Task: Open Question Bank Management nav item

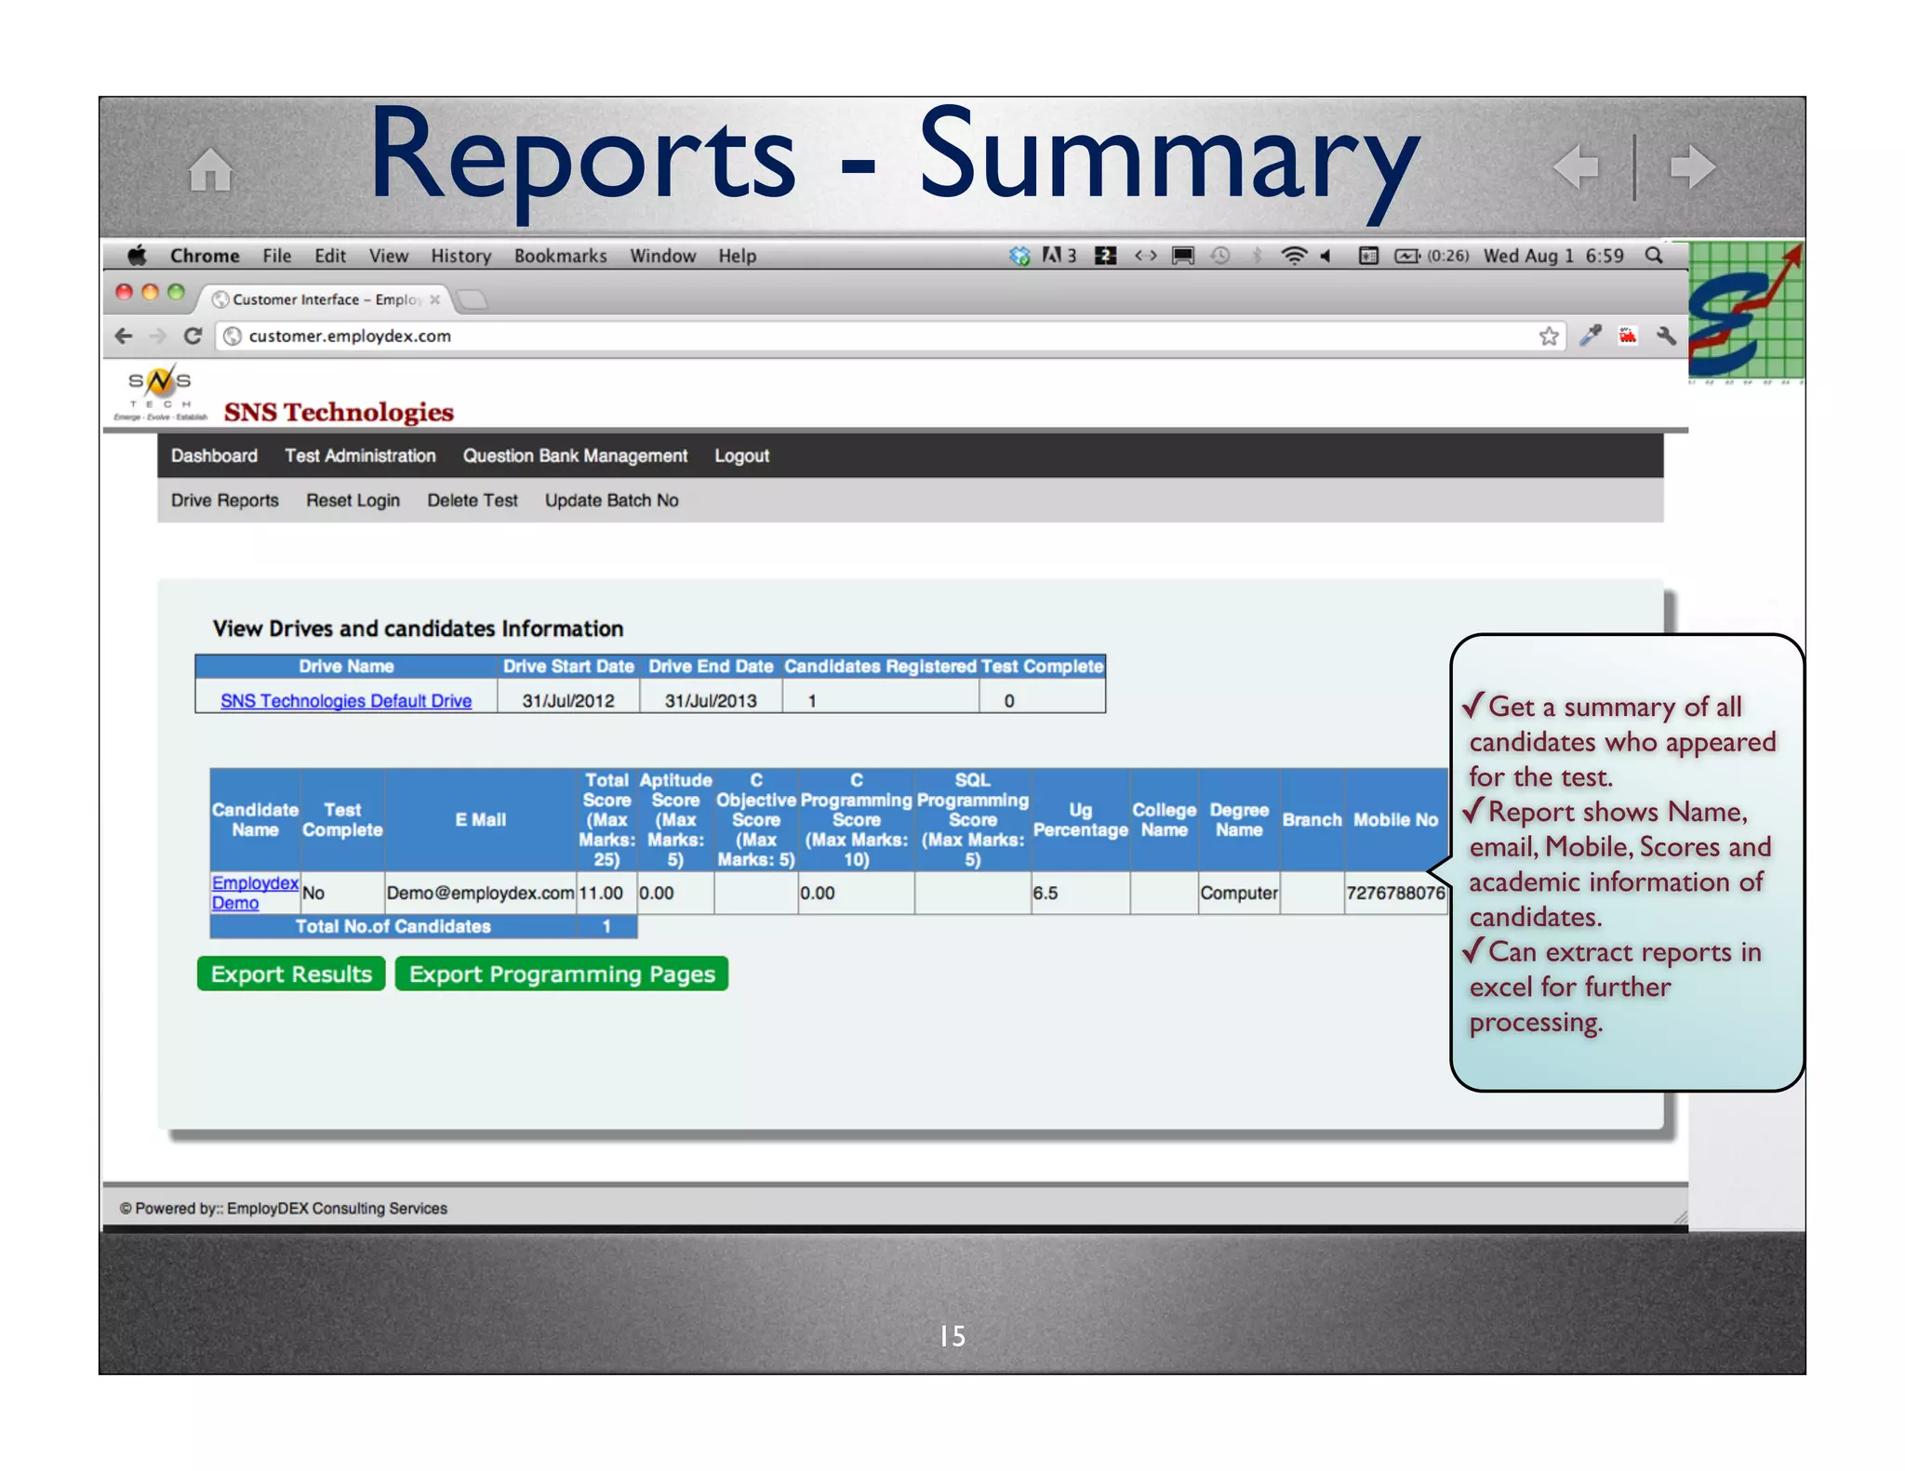Action: [x=575, y=456]
